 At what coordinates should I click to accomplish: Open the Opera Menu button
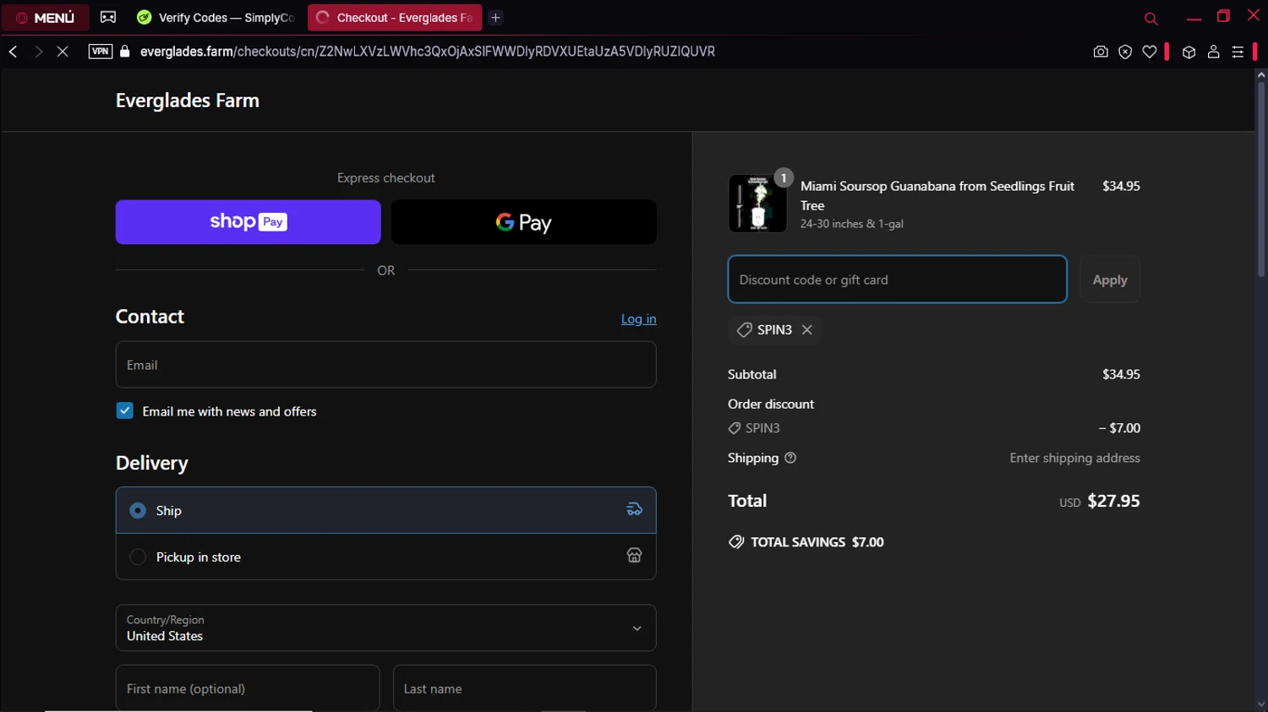[x=46, y=18]
